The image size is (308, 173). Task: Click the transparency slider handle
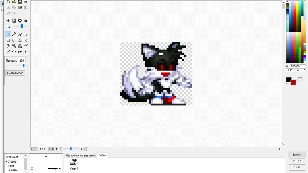(x=24, y=66)
